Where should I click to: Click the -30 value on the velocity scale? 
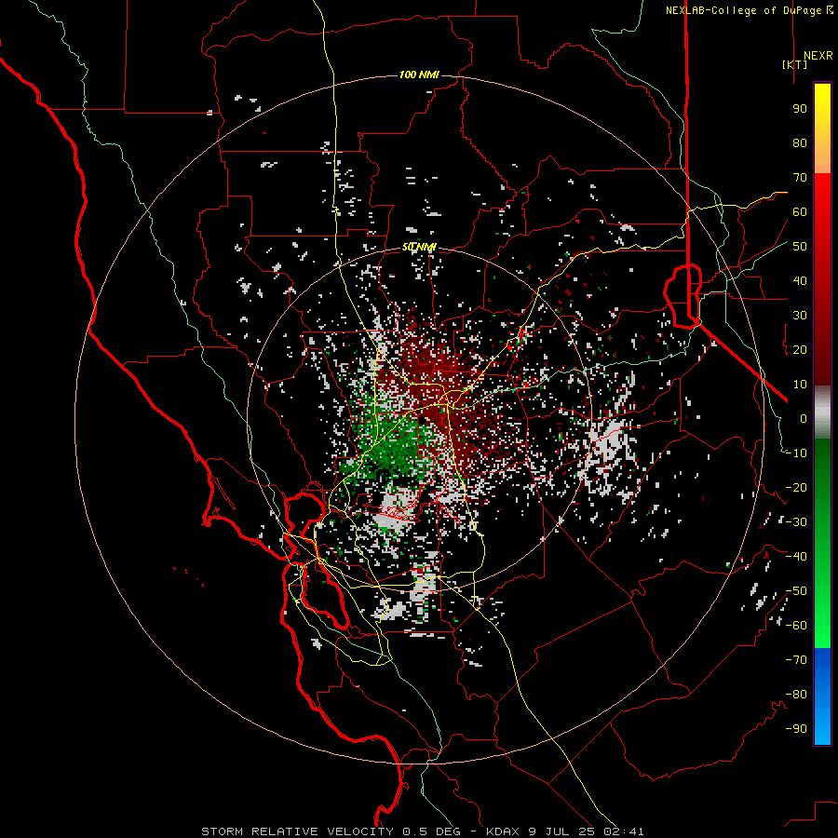click(x=796, y=522)
